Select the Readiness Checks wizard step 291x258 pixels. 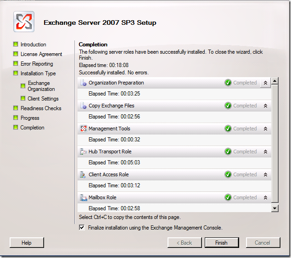[x=41, y=108]
